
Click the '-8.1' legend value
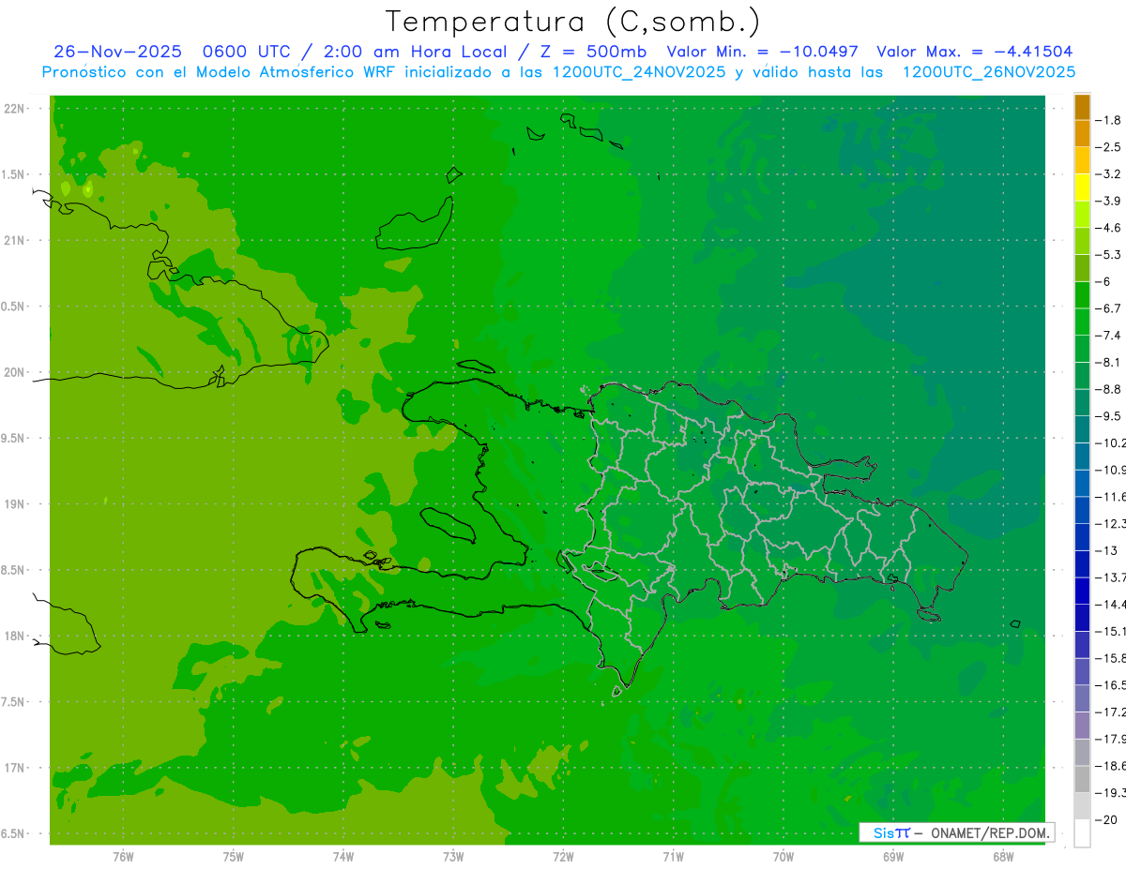click(1108, 362)
